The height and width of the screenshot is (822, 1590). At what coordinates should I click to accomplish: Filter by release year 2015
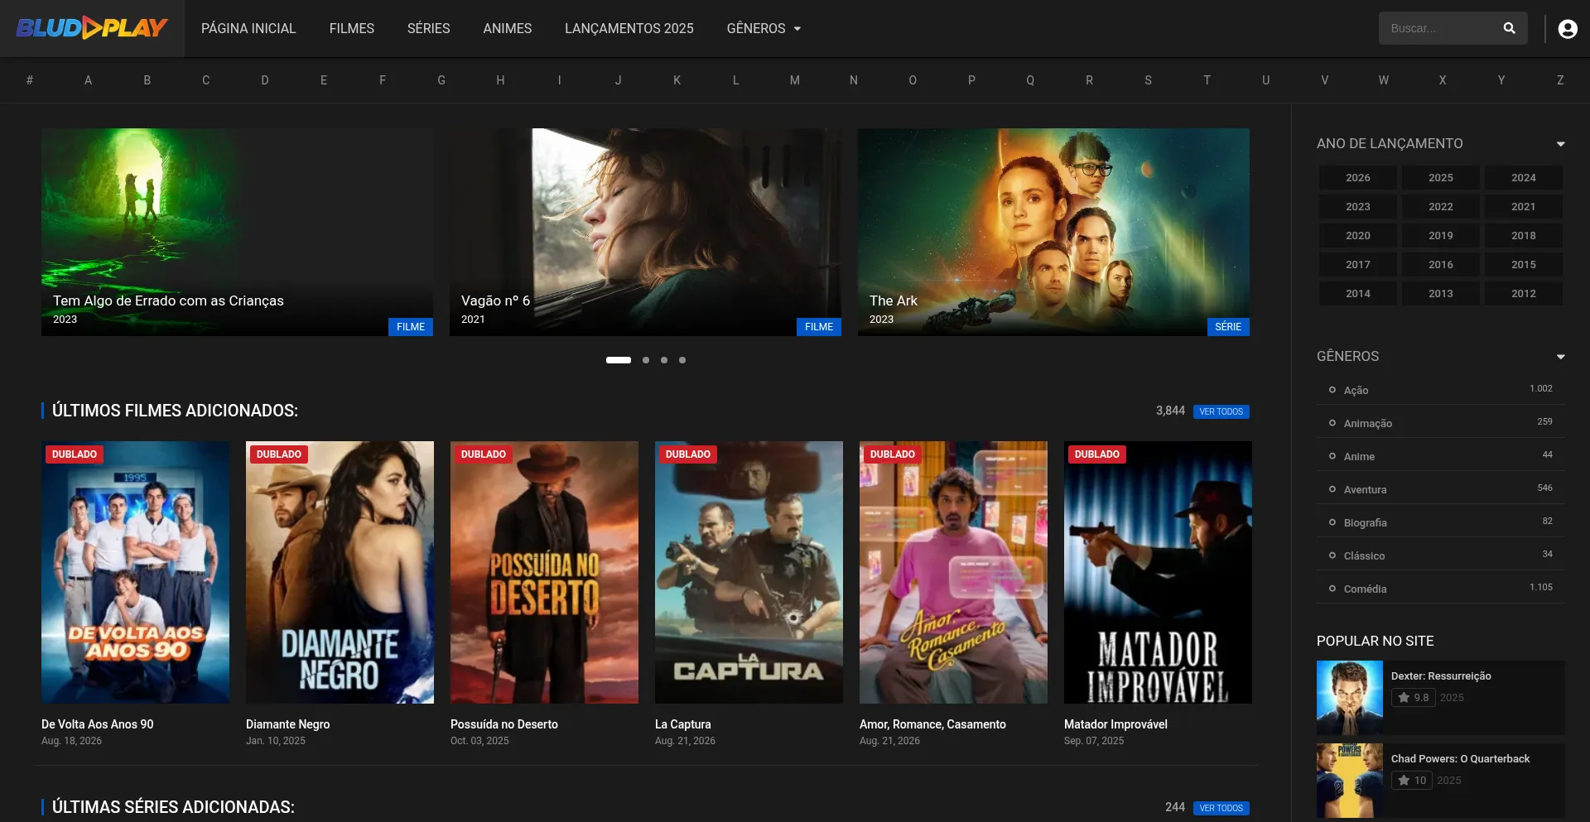click(x=1524, y=265)
